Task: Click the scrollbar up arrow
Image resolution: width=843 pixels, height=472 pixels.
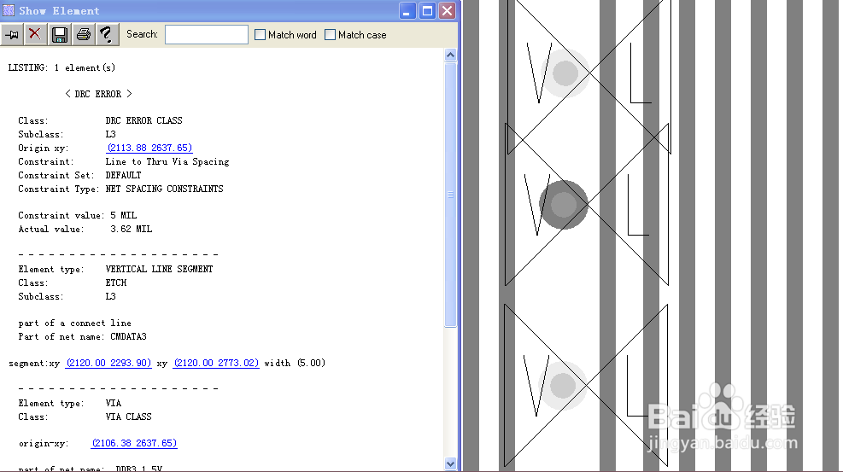Action: point(450,55)
